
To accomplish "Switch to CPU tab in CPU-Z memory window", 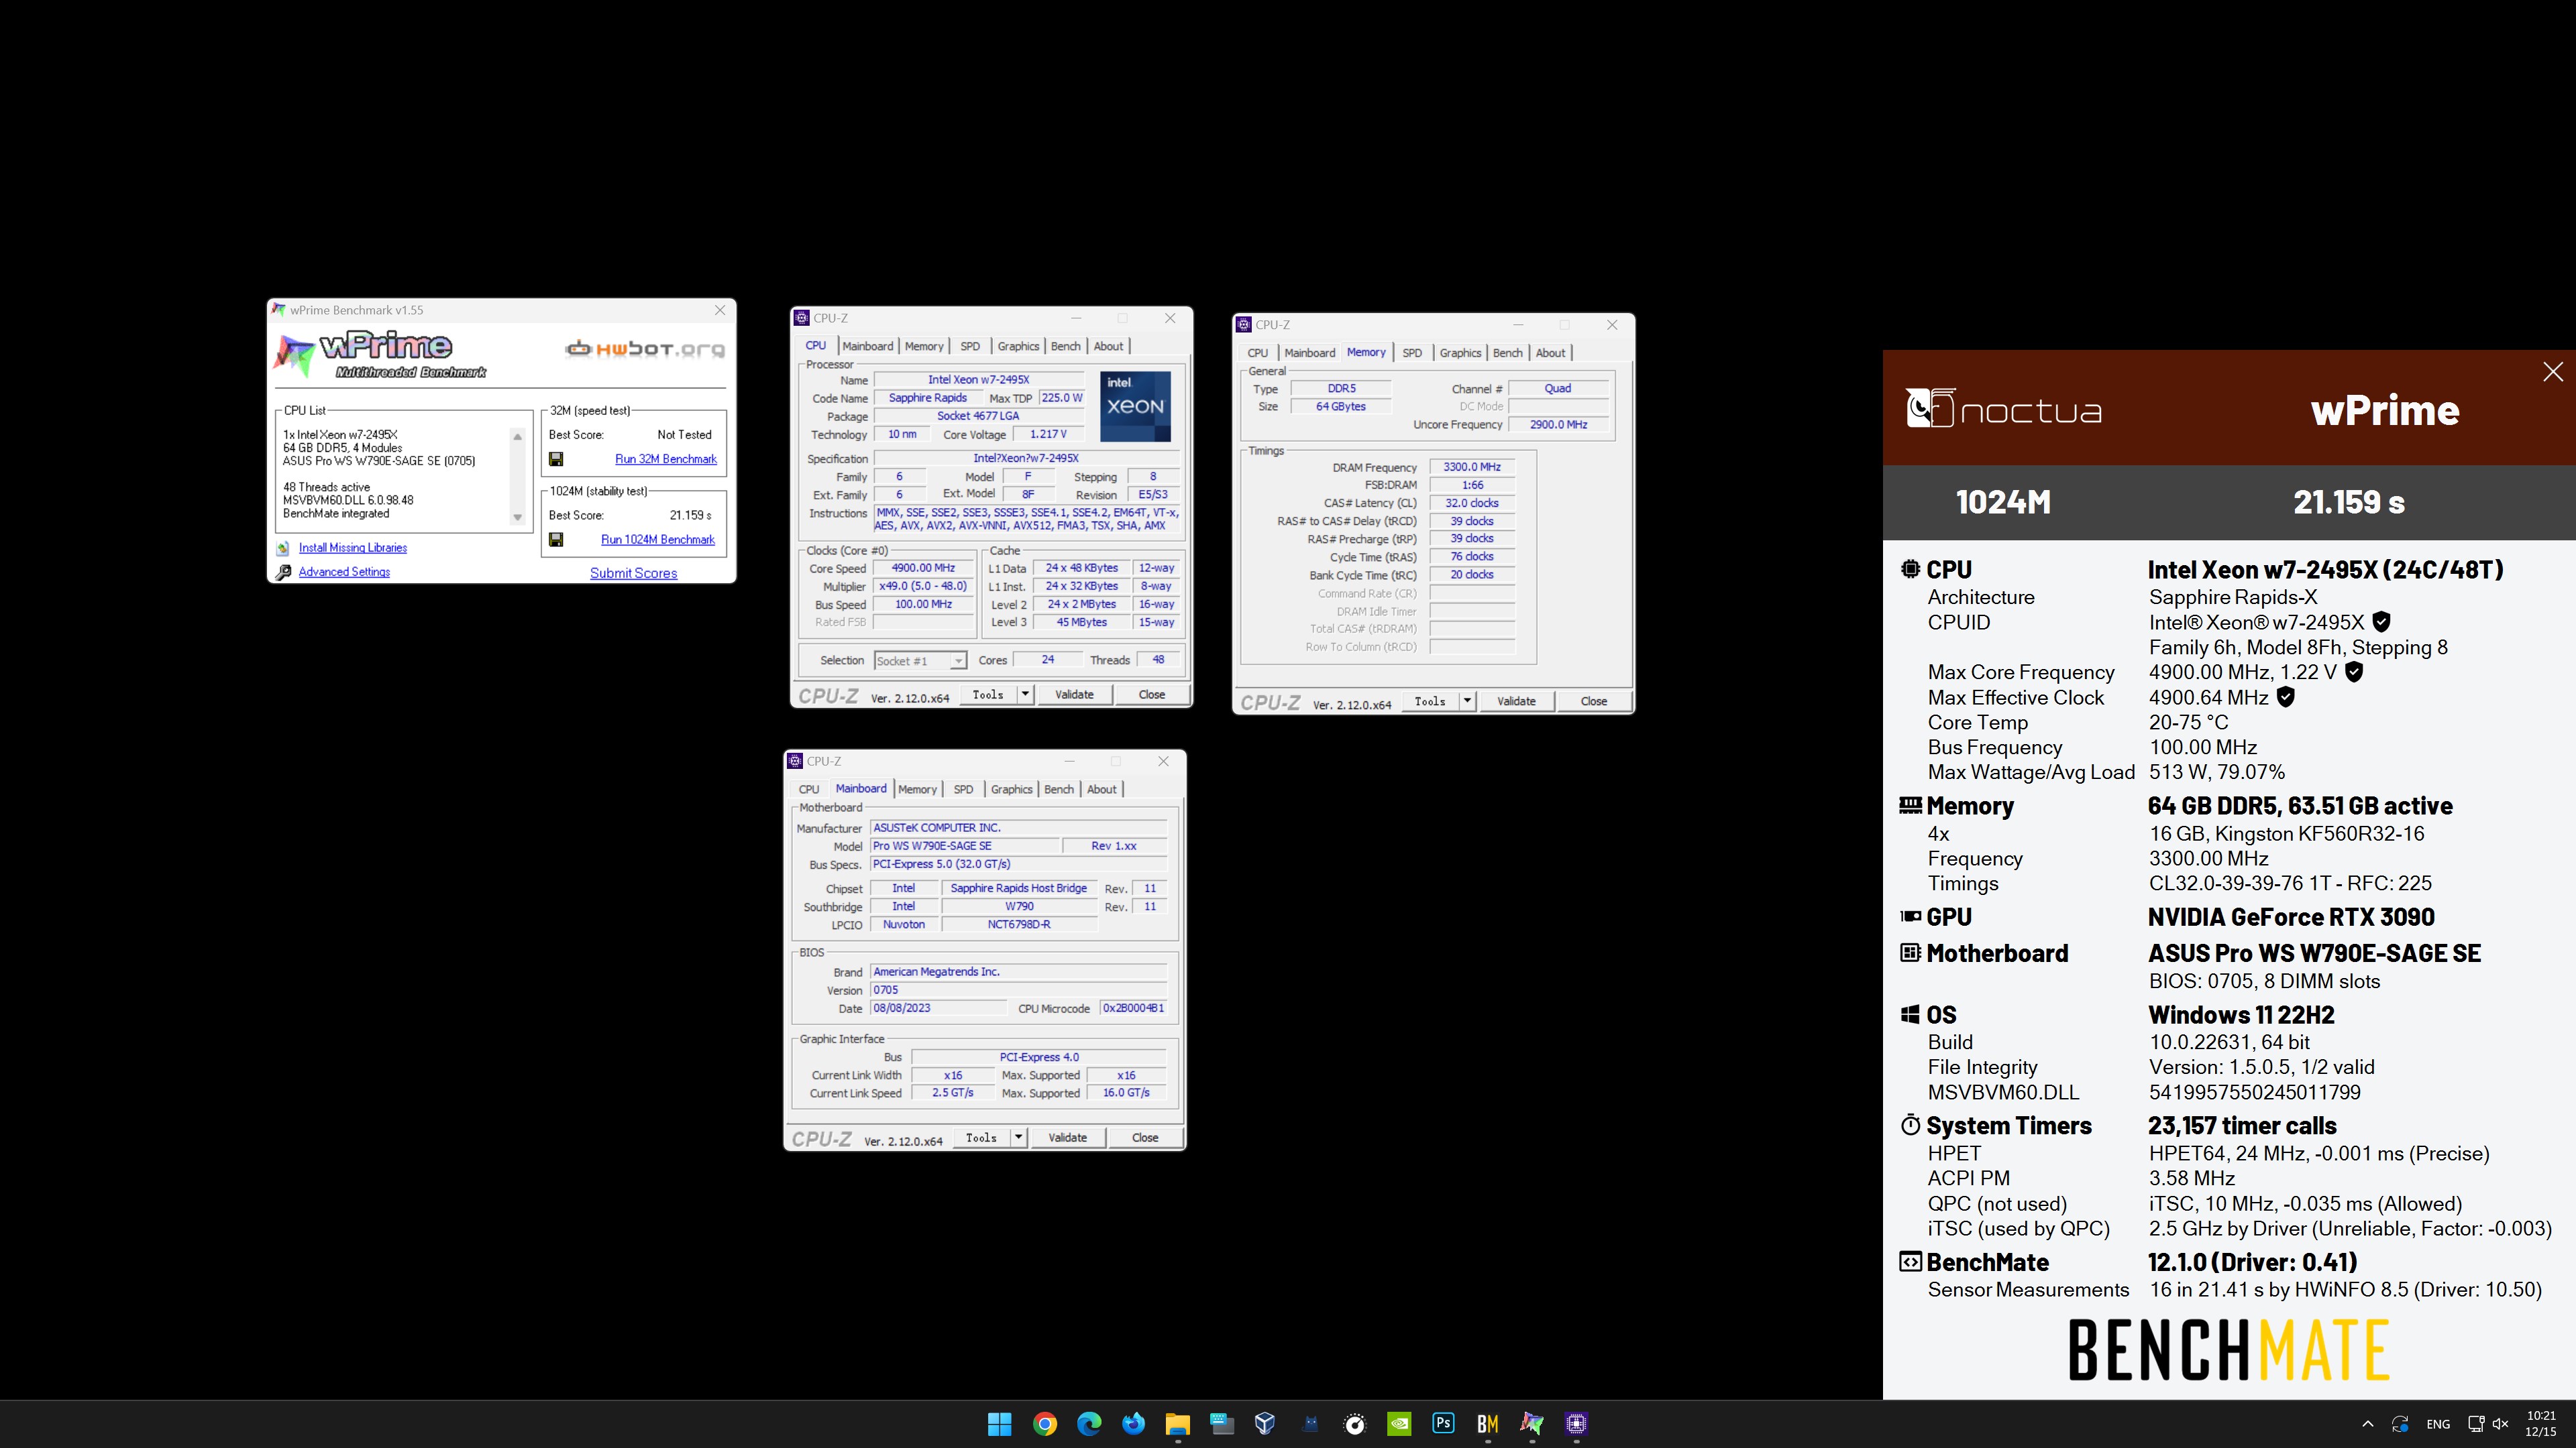I will click(1258, 353).
